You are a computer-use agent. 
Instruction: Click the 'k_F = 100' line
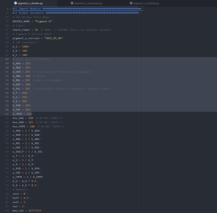(20, 55)
